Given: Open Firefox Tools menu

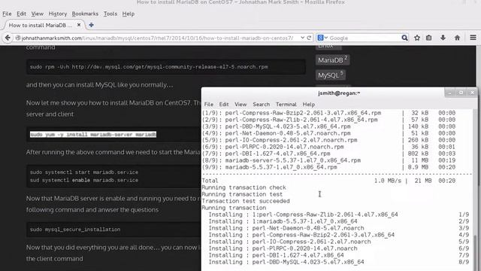Looking at the screenshot, I should (110, 14).
